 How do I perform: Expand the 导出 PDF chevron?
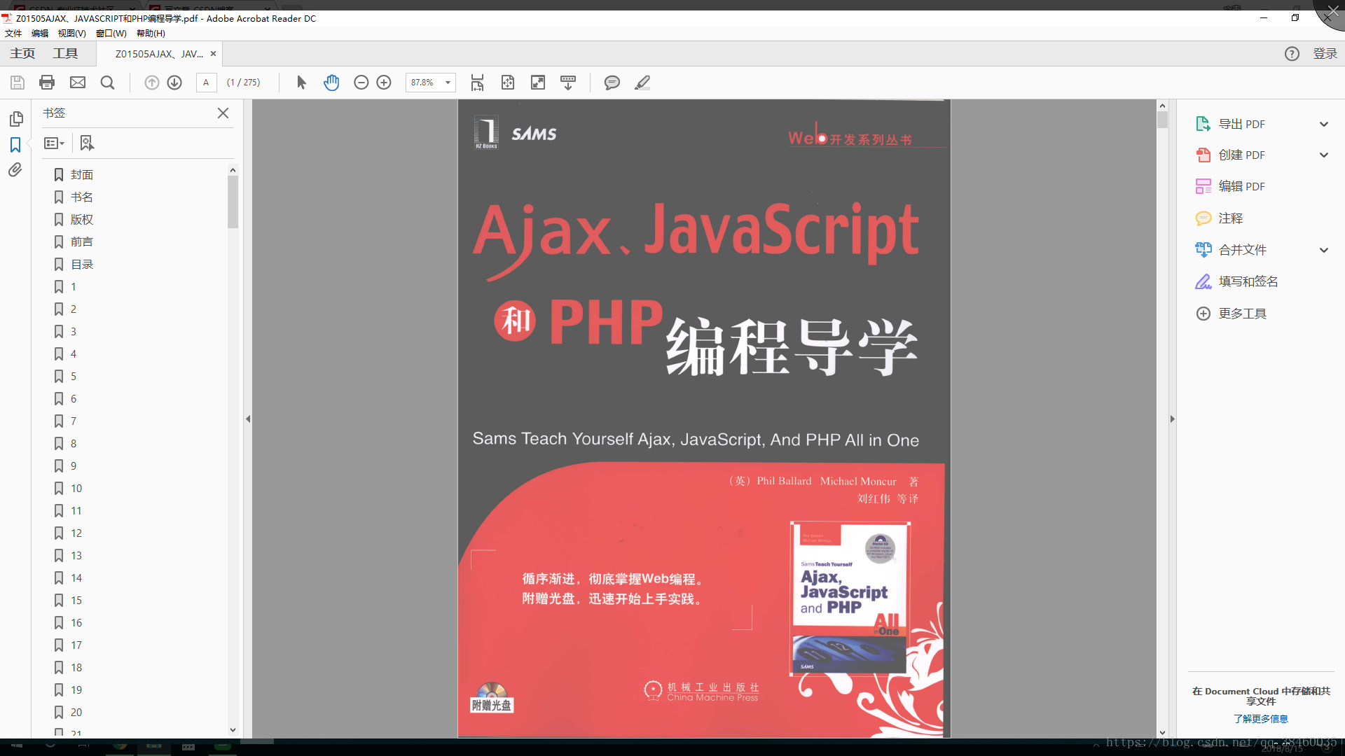[x=1324, y=124]
